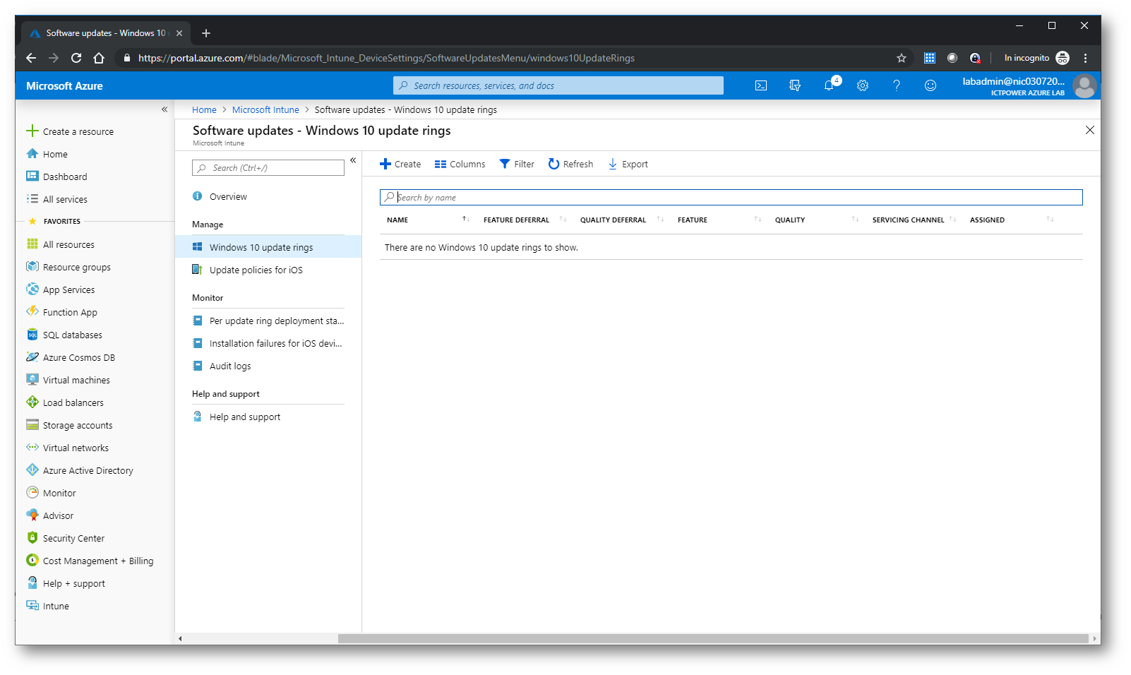Open a new browser tab

click(206, 33)
